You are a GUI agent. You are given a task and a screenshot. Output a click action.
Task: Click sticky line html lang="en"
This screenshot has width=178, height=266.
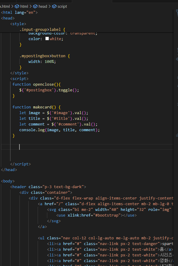[x=19, y=13]
